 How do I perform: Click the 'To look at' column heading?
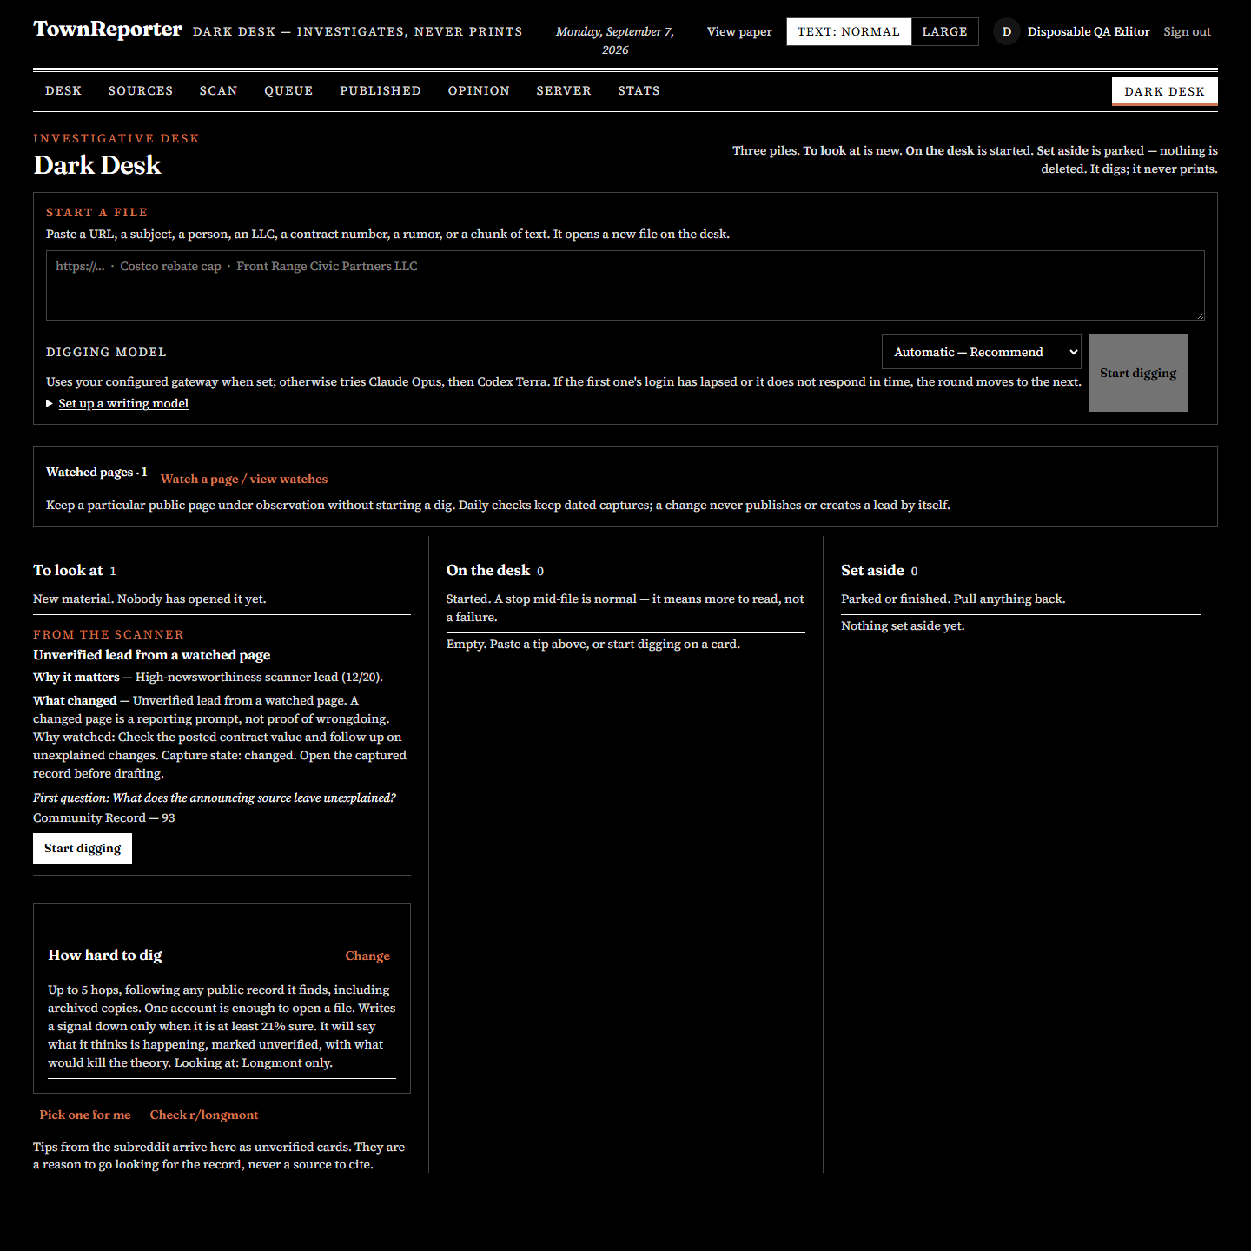(68, 570)
